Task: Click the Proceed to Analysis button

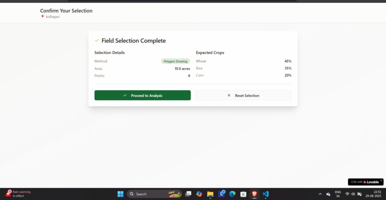Action: tap(143, 95)
